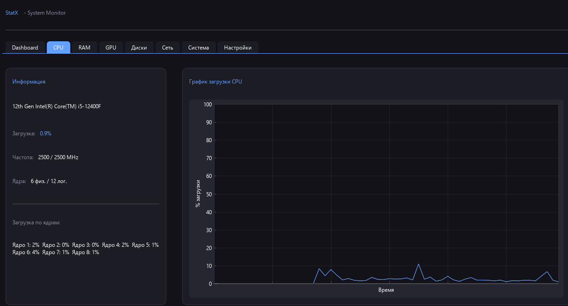568x306 pixels.
Task: Switch to the Диски tab
Action: [139, 47]
